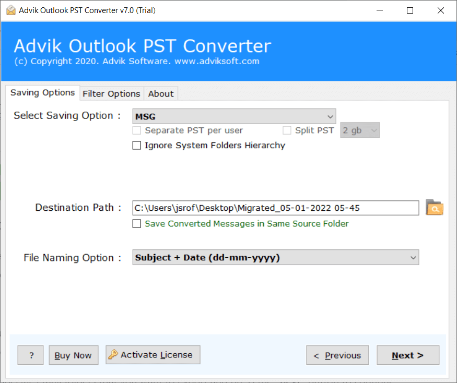
Task: Click the folder browse icon beside Destination Path
Action: (434, 207)
